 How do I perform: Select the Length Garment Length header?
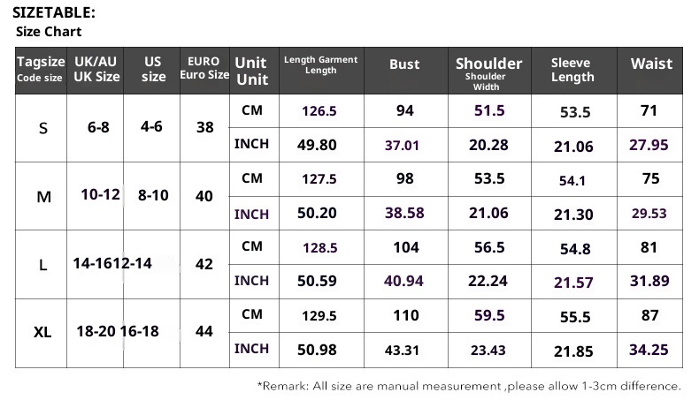pyautogui.click(x=321, y=64)
